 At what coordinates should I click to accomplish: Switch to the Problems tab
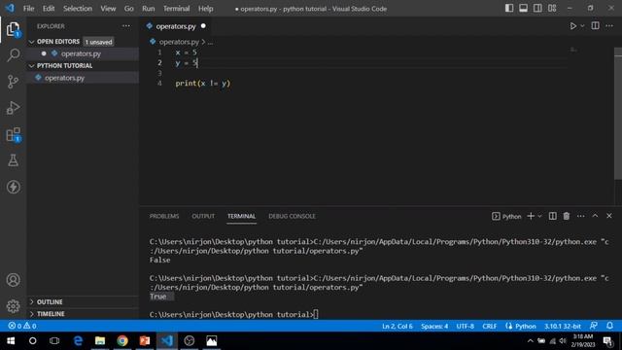click(x=164, y=216)
